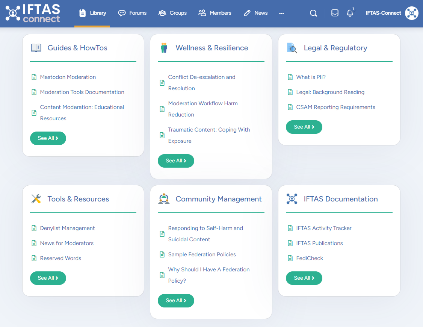
Task: Open search using the magnifier icon
Action: point(313,13)
